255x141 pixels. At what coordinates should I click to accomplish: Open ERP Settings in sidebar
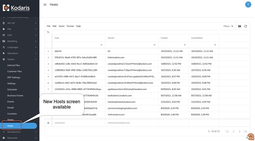(x=14, y=77)
